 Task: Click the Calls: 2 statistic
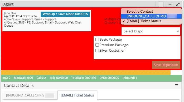(x=41, y=78)
